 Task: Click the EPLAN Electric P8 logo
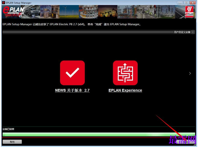coord(13,12)
